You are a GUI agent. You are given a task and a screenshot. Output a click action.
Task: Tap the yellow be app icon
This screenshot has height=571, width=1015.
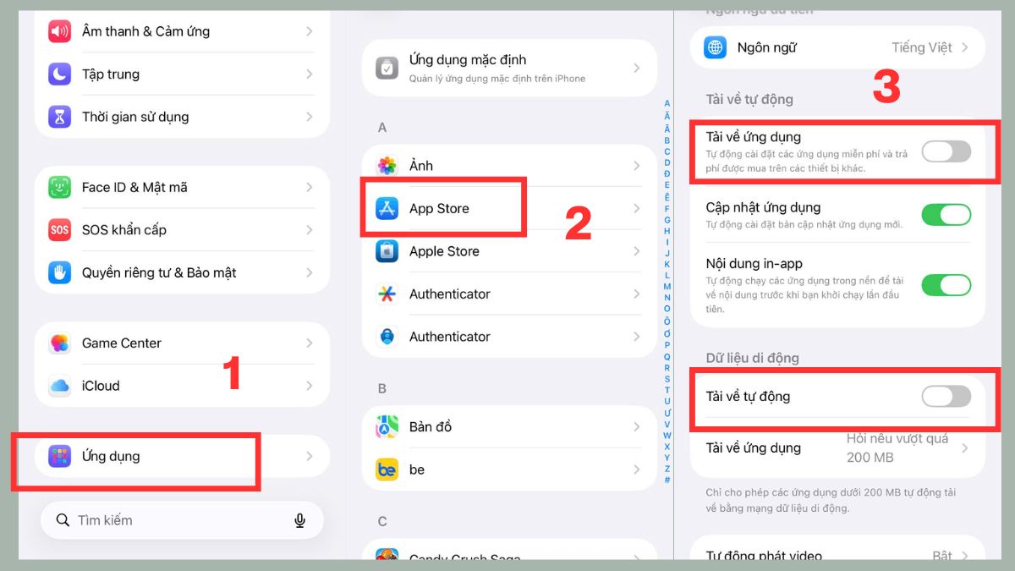[387, 469]
